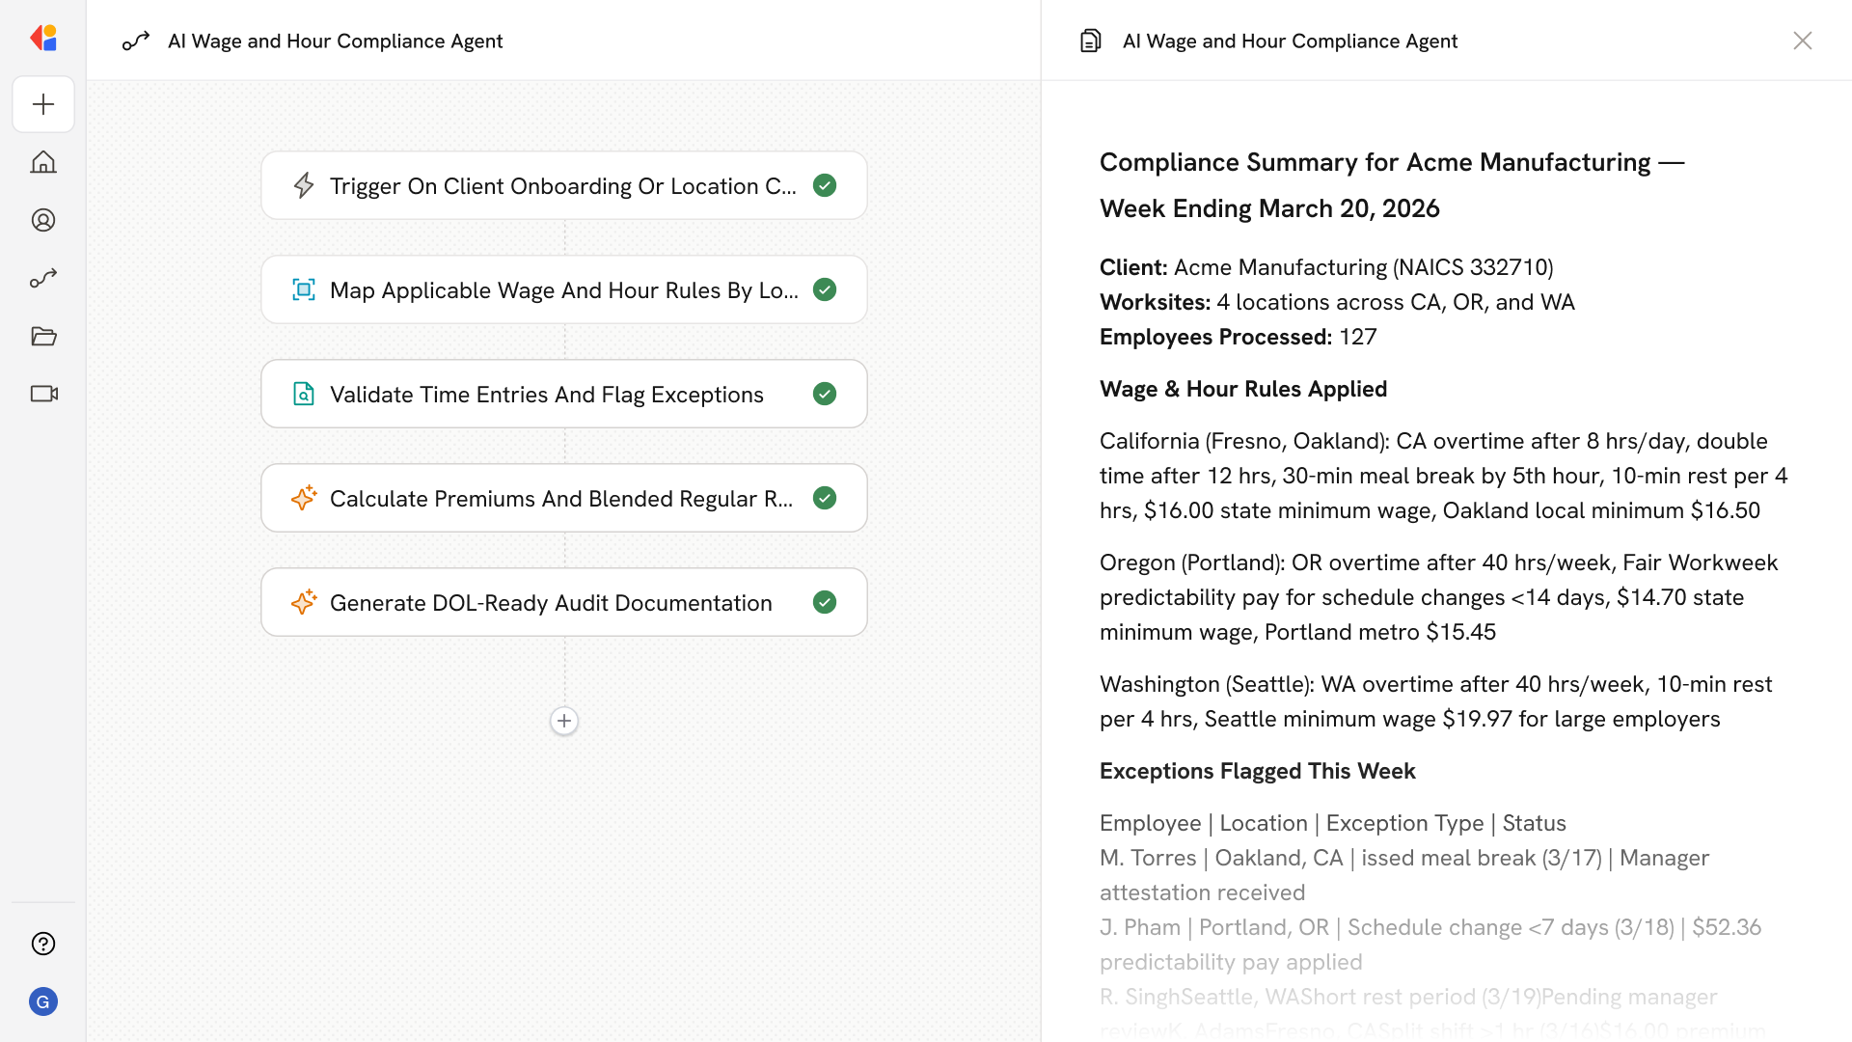Open the folder icon in sidebar

43,336
